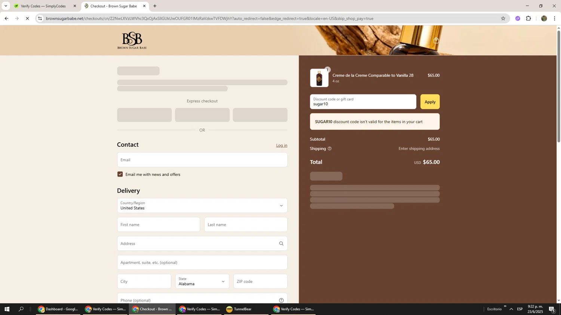561x315 pixels.
Task: Click the discount code input field
Action: (x=363, y=102)
